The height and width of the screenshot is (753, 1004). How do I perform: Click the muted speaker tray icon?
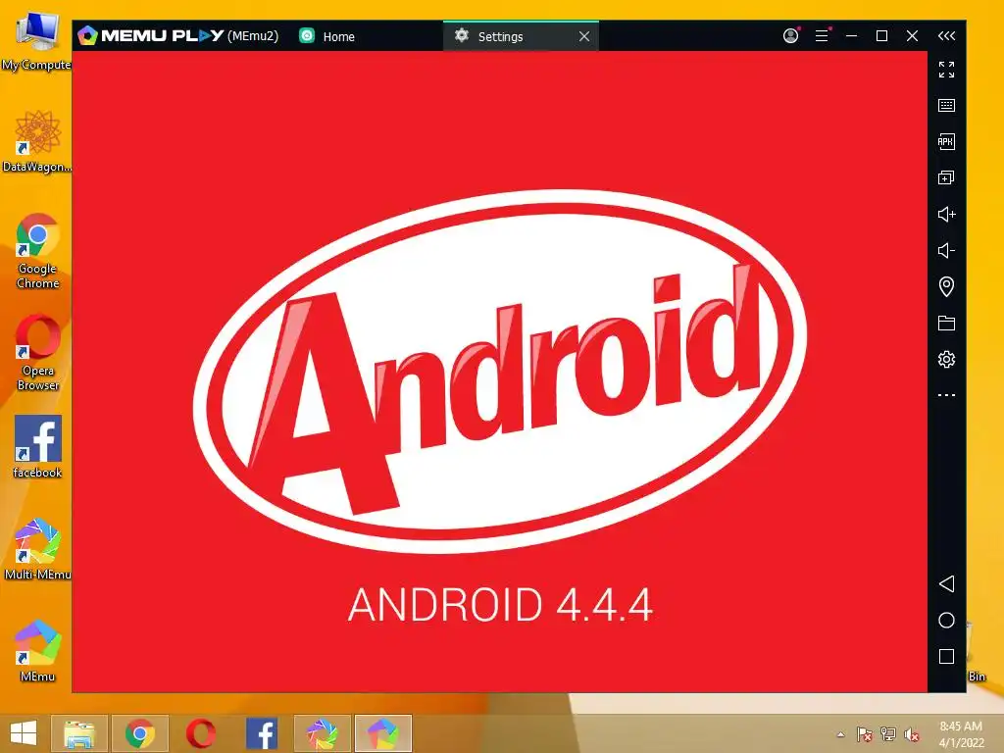pyautogui.click(x=912, y=734)
